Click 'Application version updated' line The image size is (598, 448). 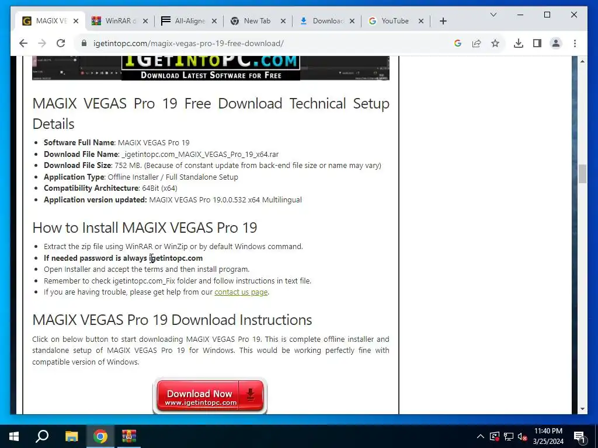pyautogui.click(x=173, y=200)
